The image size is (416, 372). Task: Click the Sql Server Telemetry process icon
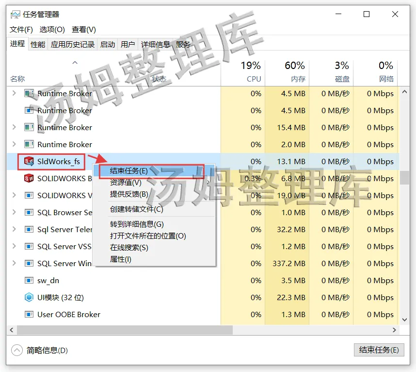point(29,229)
